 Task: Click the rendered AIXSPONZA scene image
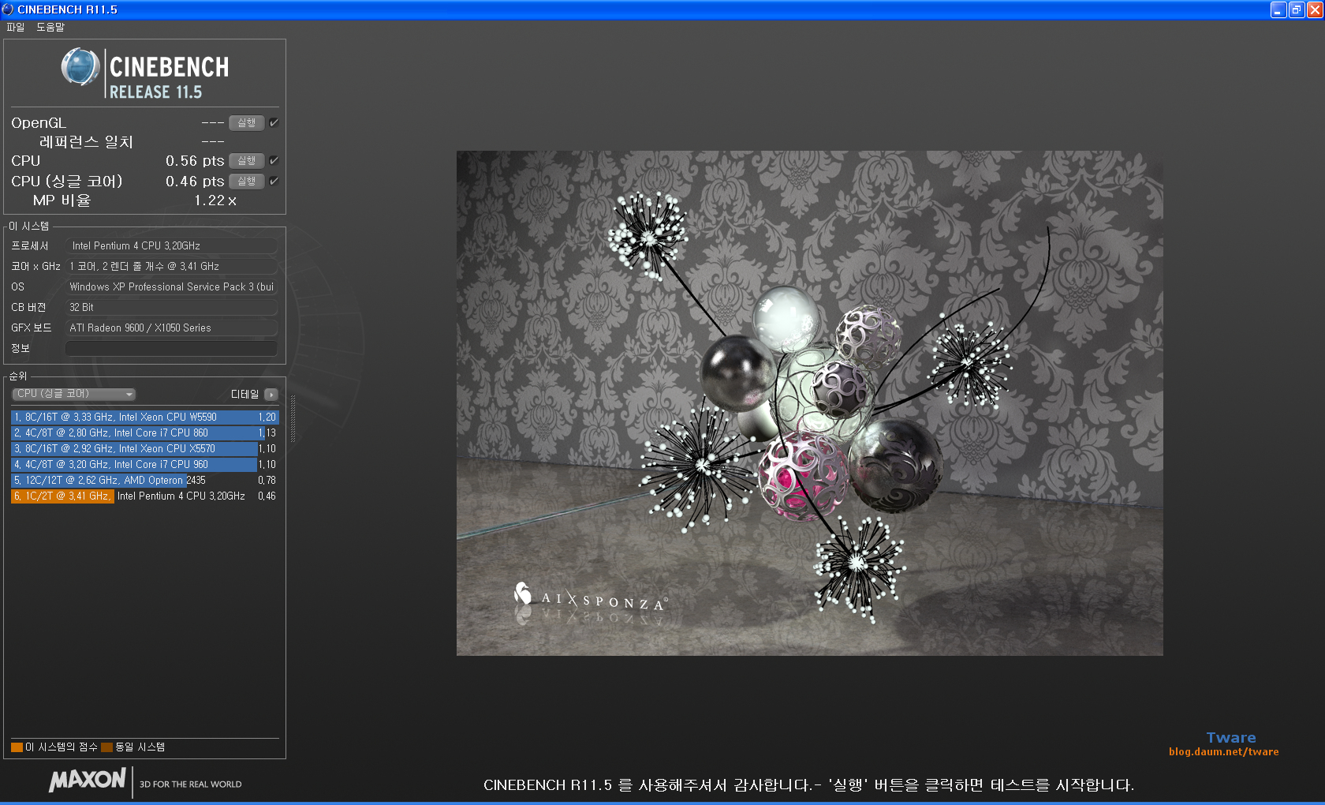point(809,402)
